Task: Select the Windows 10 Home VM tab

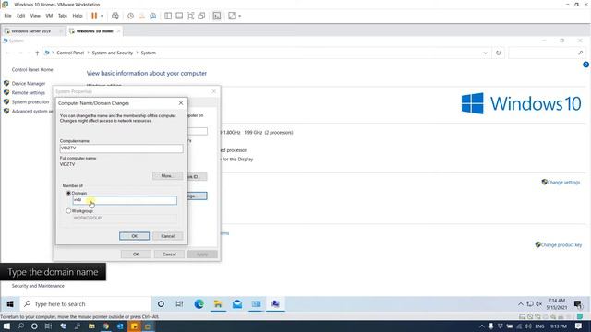Action: tap(94, 31)
